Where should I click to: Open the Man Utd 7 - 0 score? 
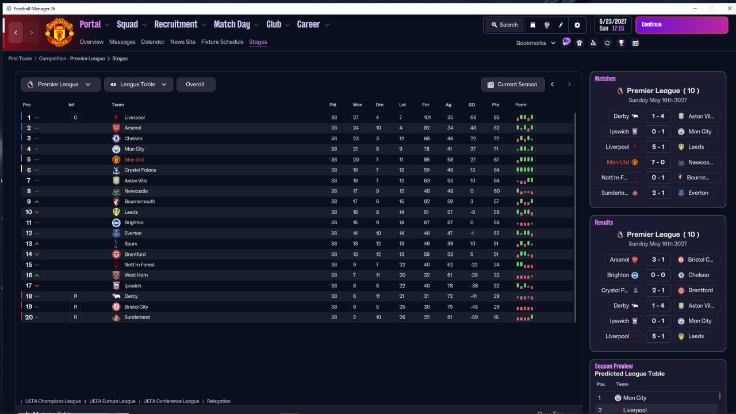click(658, 162)
